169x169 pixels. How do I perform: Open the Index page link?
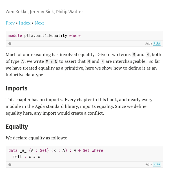[x=25, y=23]
